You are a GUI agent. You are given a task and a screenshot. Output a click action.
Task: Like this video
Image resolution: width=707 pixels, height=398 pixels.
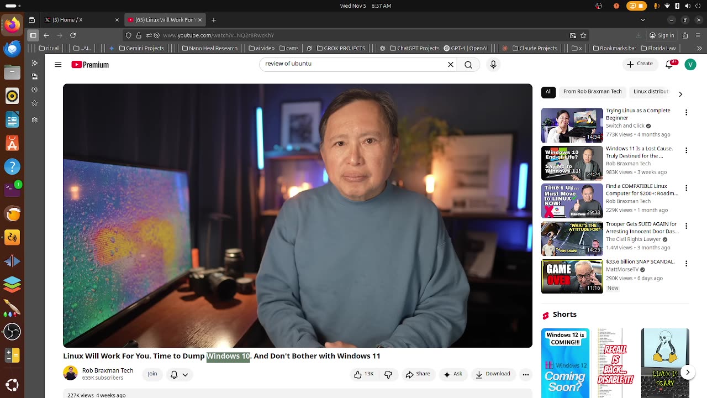pos(363,374)
